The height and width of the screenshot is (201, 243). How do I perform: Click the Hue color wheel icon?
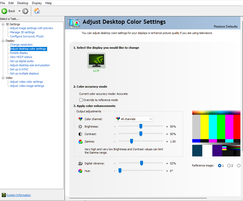click(x=80, y=171)
